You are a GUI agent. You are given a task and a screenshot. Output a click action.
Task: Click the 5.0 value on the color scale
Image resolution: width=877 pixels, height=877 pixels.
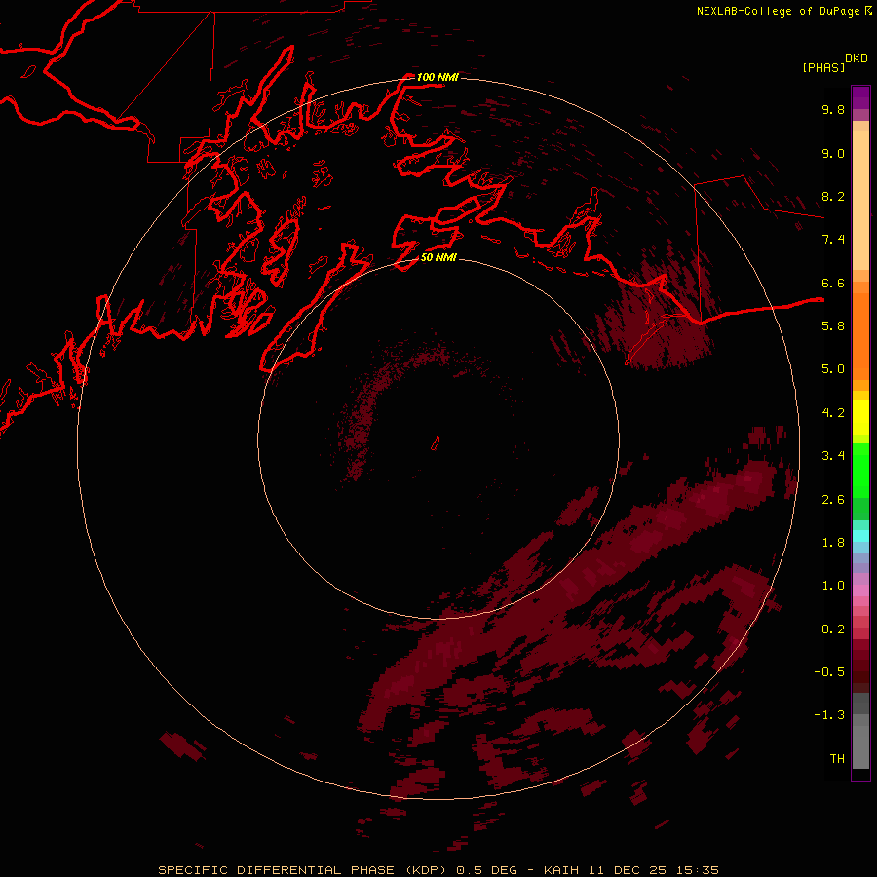pos(833,369)
